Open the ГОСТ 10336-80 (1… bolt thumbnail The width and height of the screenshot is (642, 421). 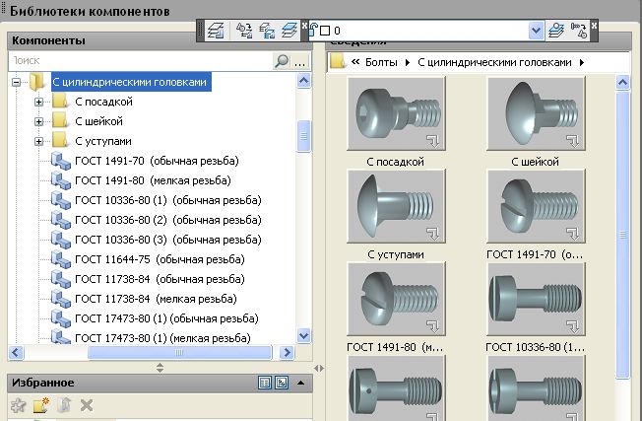pos(536,299)
